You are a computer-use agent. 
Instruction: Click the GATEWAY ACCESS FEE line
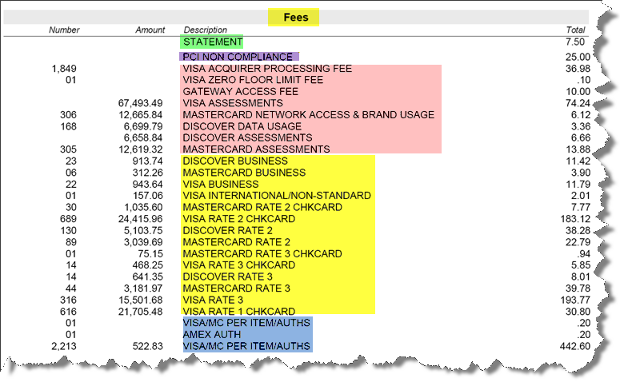[x=241, y=92]
